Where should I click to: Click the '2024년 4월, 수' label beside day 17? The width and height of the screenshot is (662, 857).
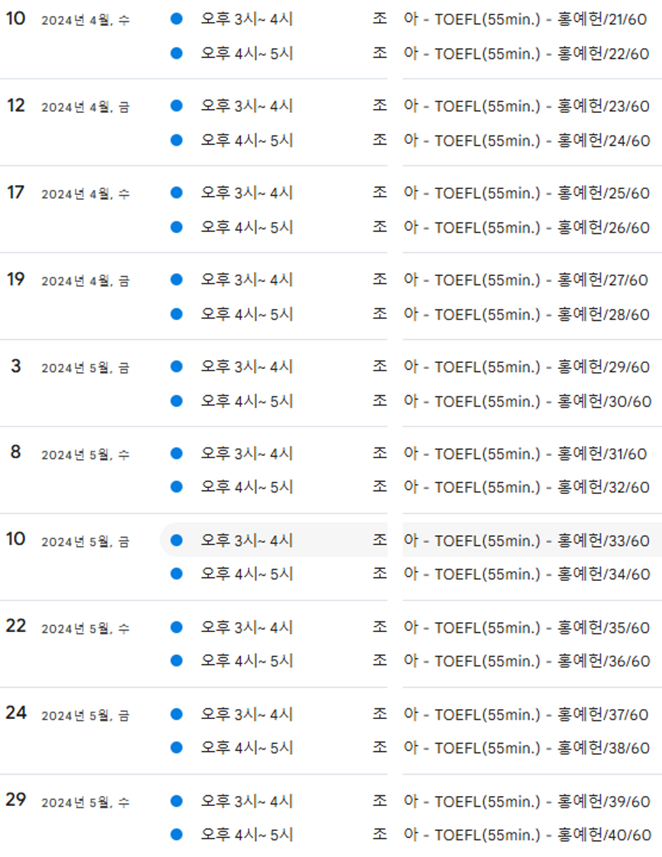[x=85, y=194]
